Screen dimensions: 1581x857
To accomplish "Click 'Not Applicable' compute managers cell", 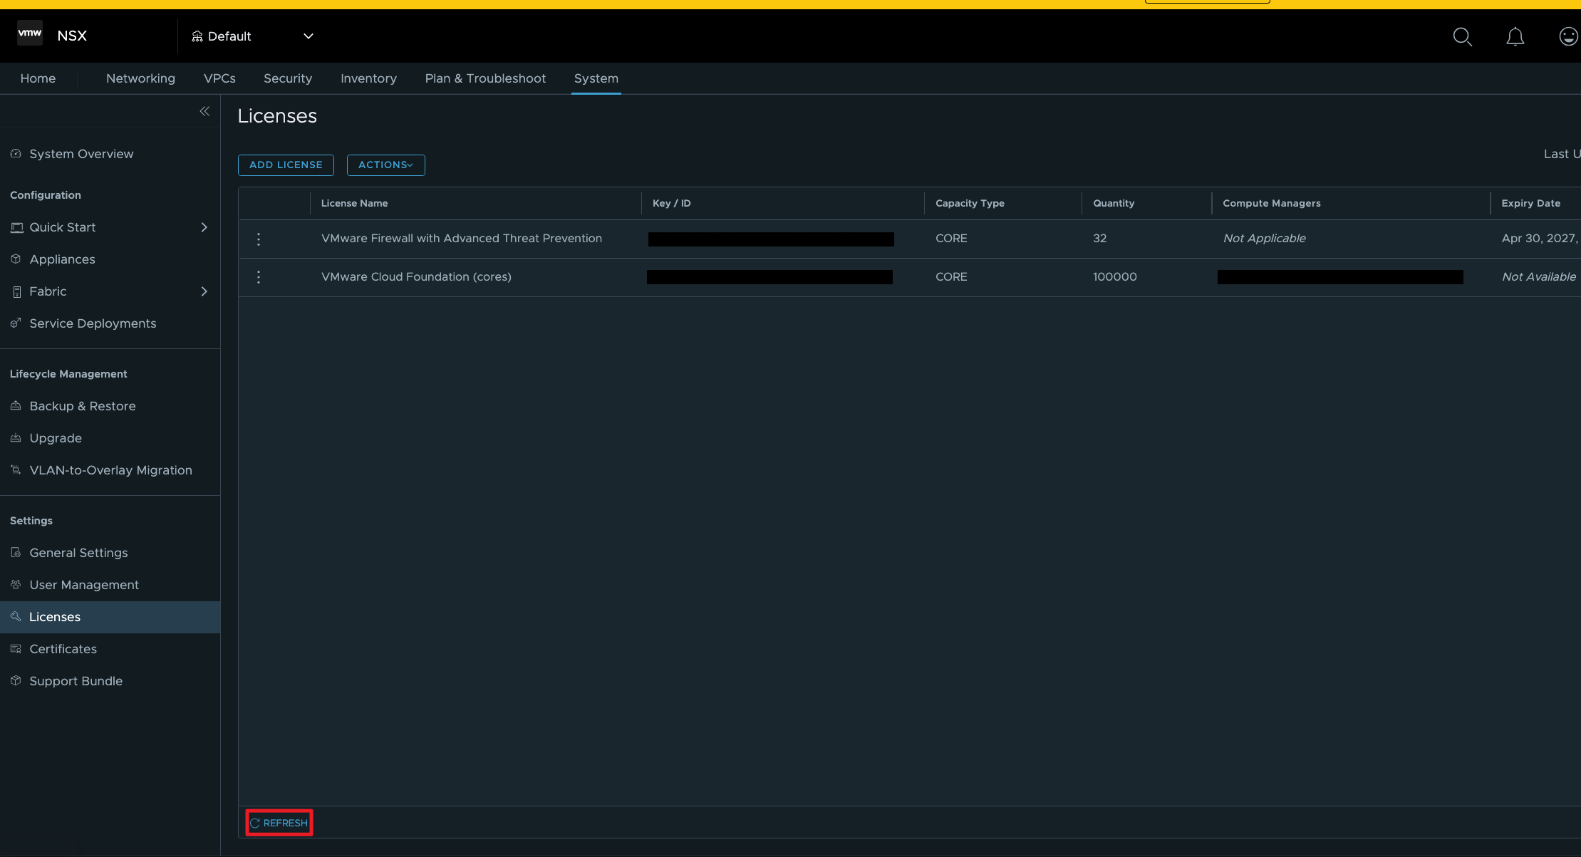I will coord(1265,239).
